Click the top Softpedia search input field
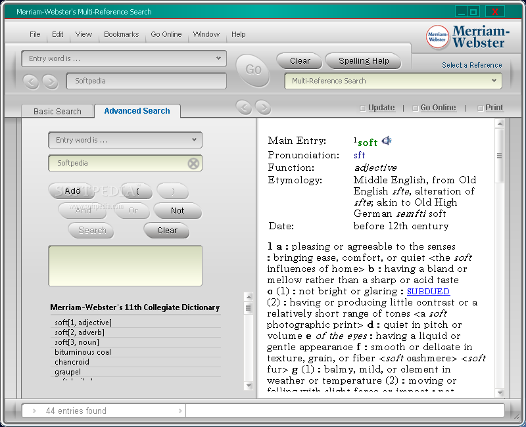The image size is (526, 427). click(x=147, y=81)
